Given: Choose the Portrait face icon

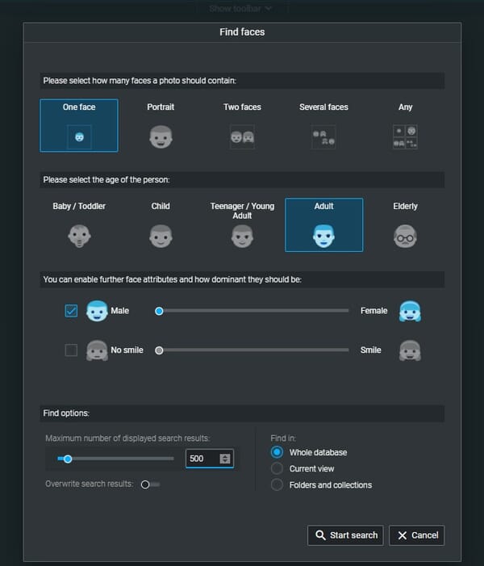Looking at the screenshot, I should pyautogui.click(x=161, y=136).
